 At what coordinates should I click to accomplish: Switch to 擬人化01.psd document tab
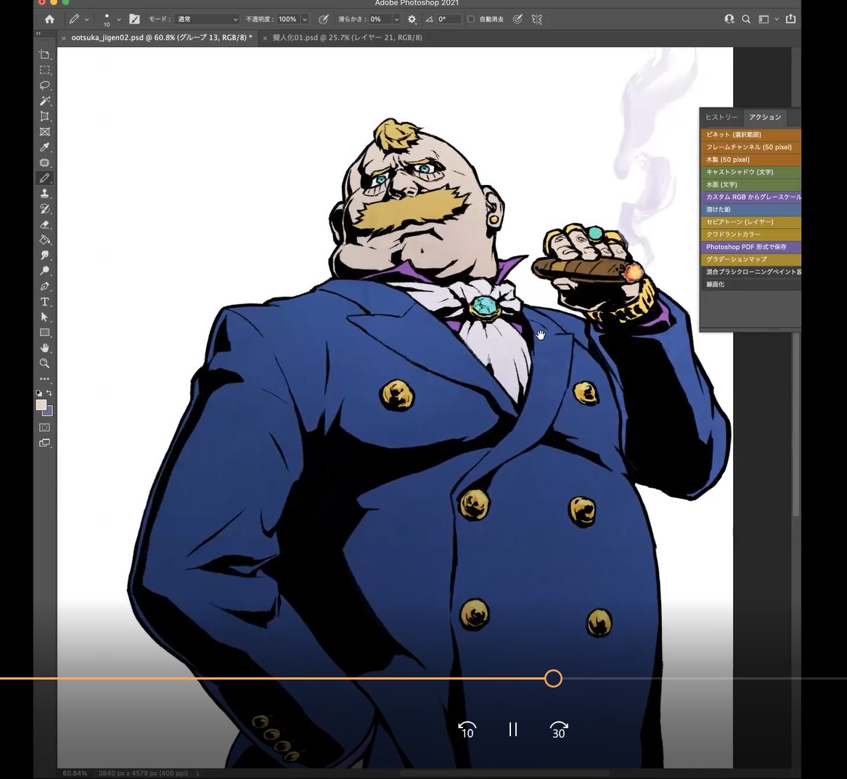(x=348, y=37)
